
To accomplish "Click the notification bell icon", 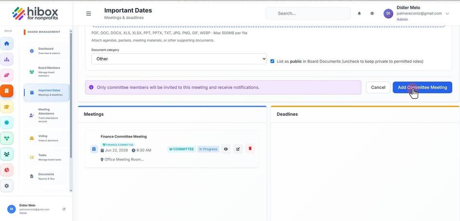I will pos(359,14).
